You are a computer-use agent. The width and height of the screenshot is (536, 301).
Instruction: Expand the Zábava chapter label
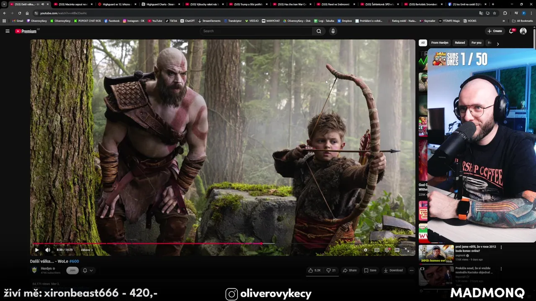click(87, 250)
